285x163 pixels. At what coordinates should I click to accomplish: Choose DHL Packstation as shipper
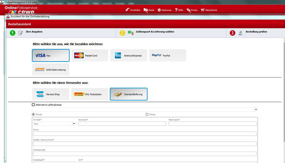pos(90,94)
